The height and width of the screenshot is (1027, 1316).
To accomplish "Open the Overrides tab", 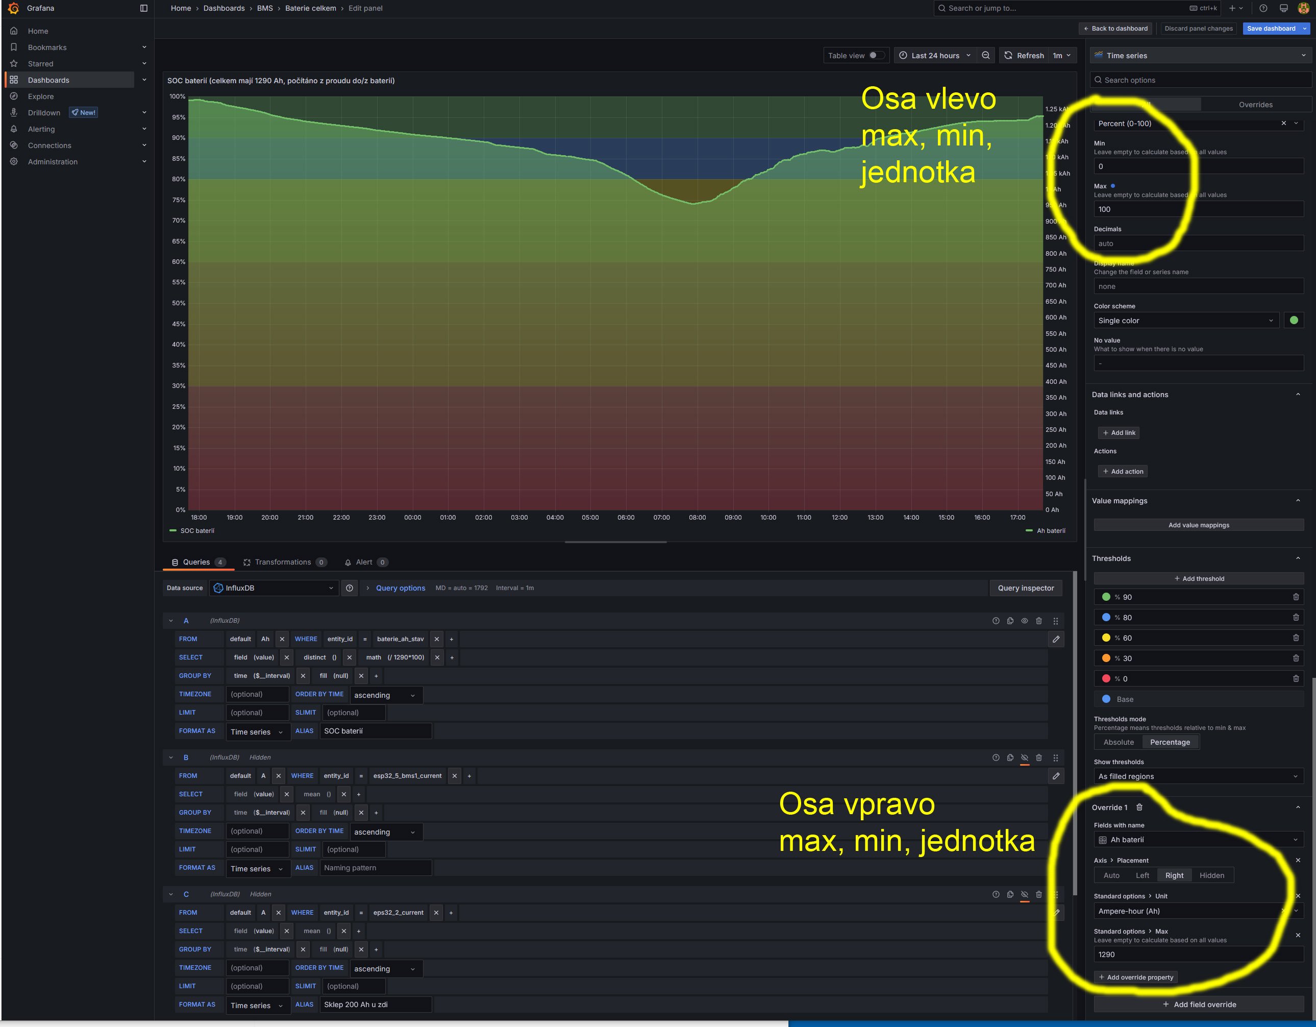I will point(1255,105).
